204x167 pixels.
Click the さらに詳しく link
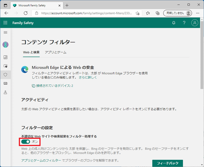tap(88, 77)
